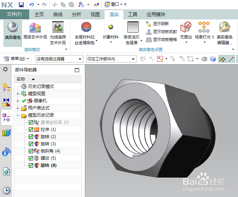Click 无面边 icon

186,27
